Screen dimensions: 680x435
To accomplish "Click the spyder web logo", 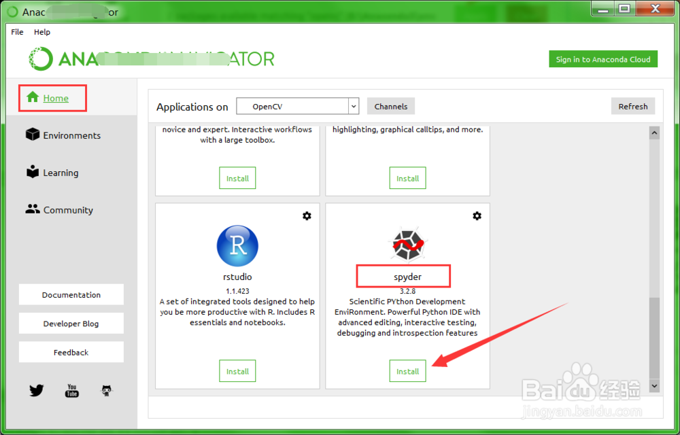I will 407,245.
